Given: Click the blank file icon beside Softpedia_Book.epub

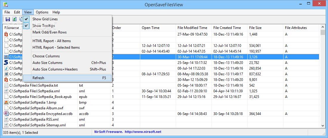Looking at the screenshot, I should tap(6, 96).
